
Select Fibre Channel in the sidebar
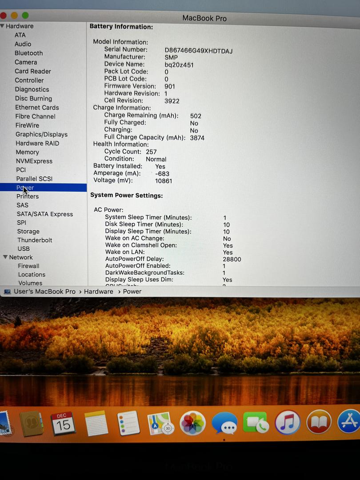pyautogui.click(x=36, y=116)
